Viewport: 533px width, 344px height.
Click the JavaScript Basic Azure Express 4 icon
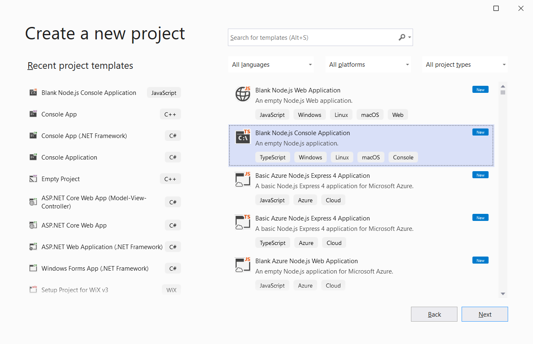pos(243,179)
